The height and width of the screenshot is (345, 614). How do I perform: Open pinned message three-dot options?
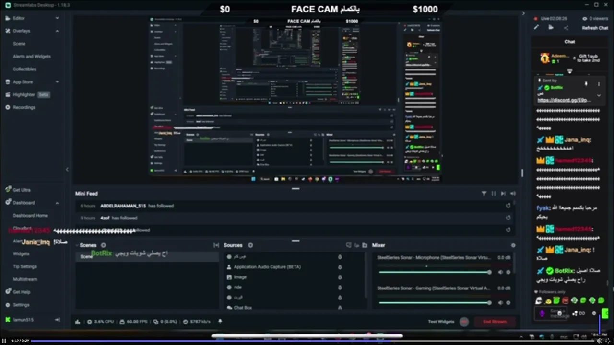tap(598, 84)
